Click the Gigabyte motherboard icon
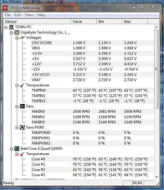 tap(17, 32)
